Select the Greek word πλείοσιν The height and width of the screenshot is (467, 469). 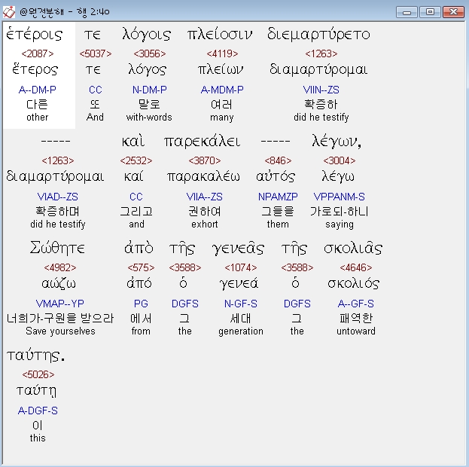tap(220, 34)
